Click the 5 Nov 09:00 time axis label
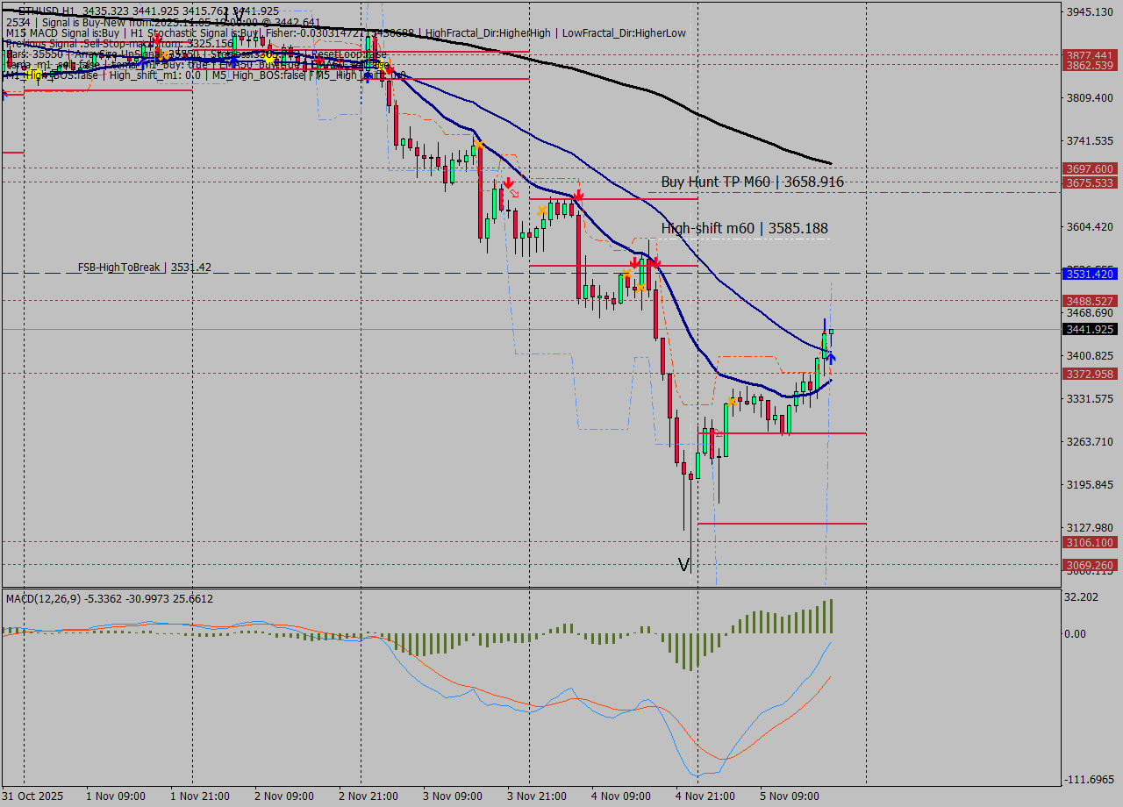Image resolution: width=1123 pixels, height=807 pixels. pyautogui.click(x=790, y=796)
